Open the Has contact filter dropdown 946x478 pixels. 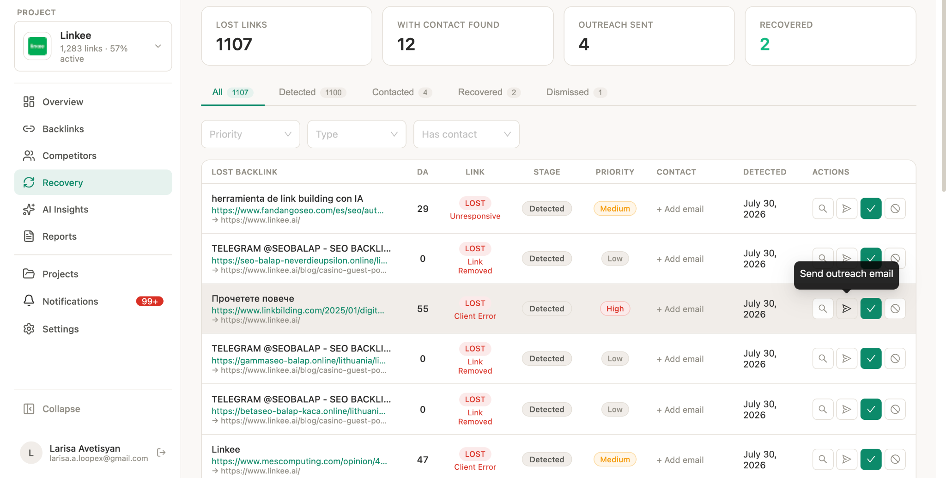[466, 134]
